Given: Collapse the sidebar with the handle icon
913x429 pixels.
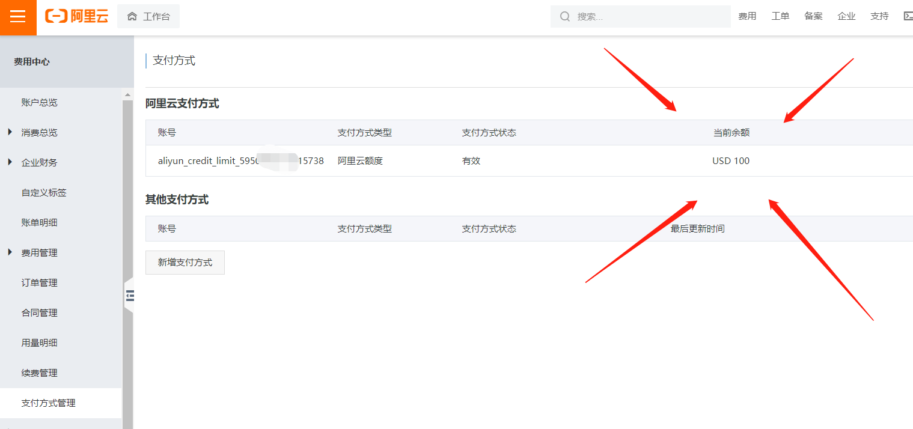Looking at the screenshot, I should click(x=129, y=296).
